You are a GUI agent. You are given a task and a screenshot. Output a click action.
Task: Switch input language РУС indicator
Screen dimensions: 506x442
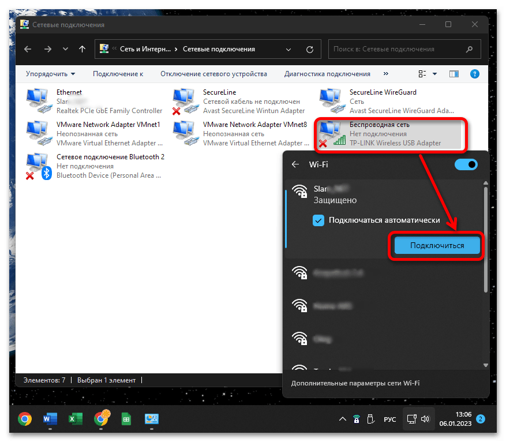point(390,419)
